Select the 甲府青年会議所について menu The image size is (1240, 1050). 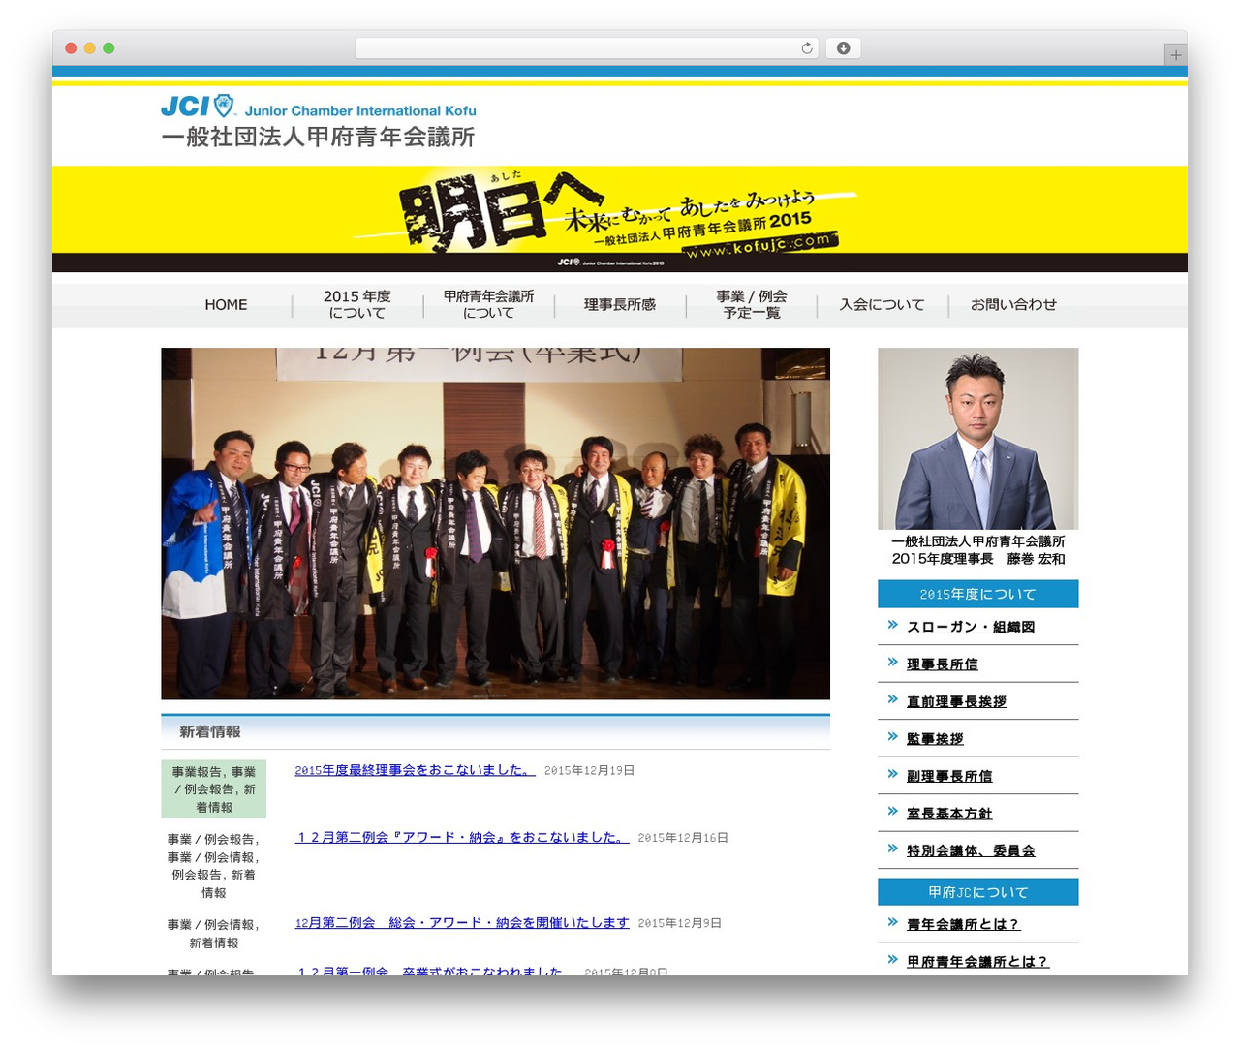(x=488, y=304)
